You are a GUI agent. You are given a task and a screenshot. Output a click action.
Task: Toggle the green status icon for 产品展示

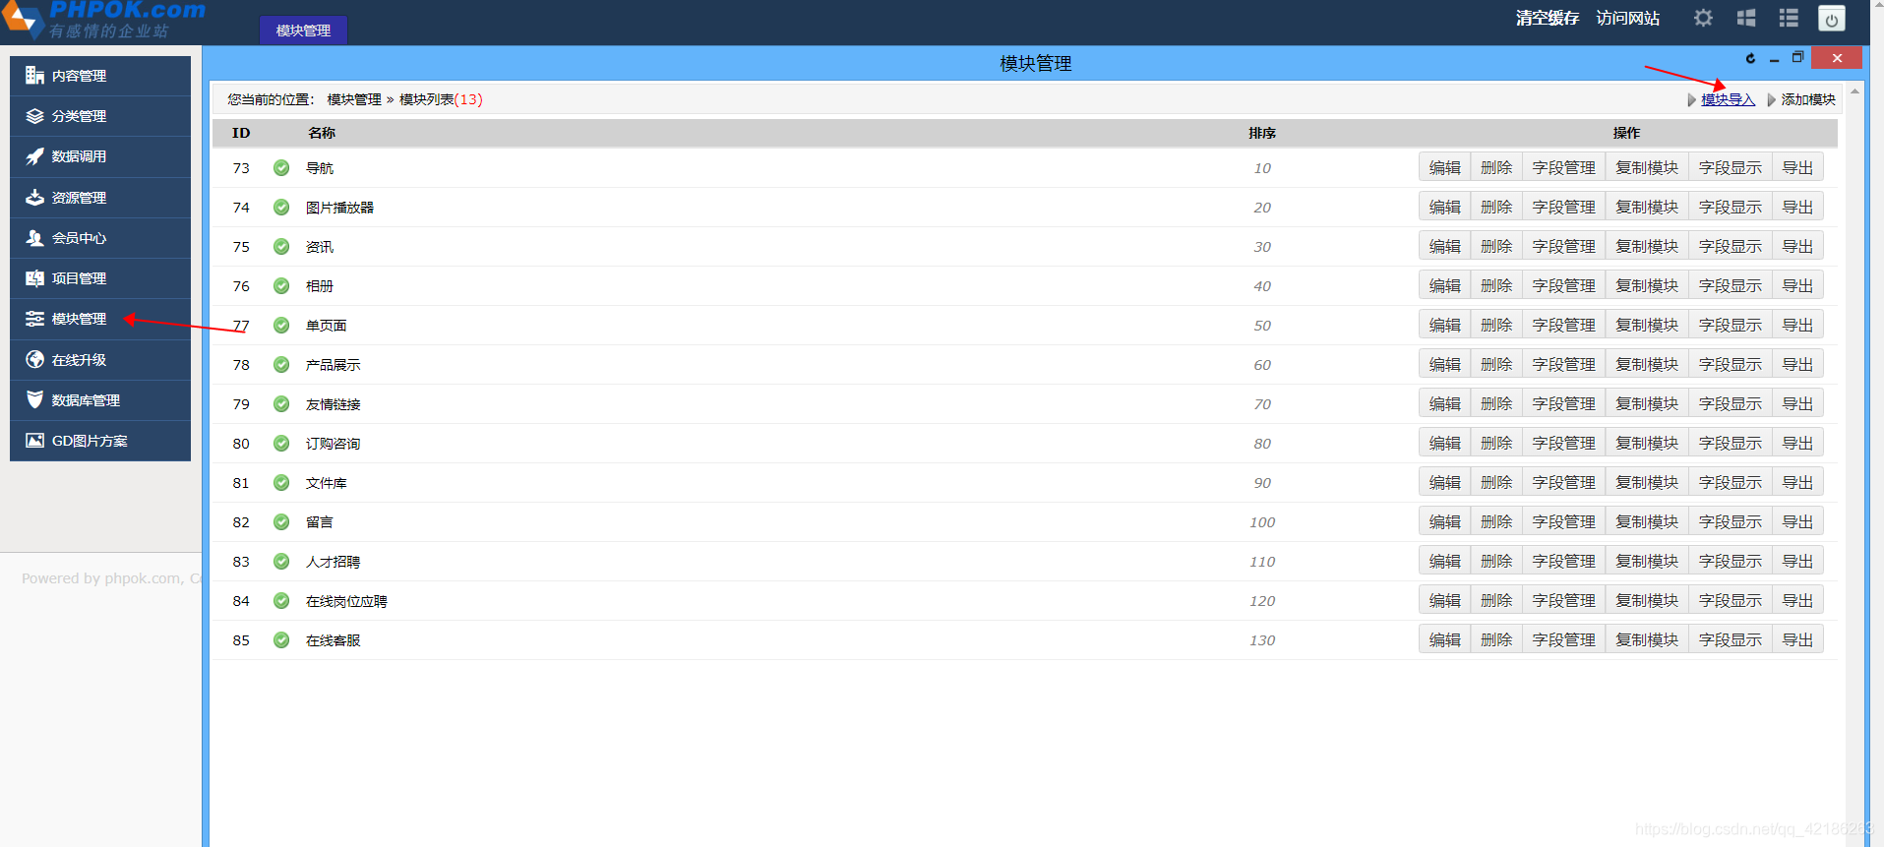coord(281,365)
